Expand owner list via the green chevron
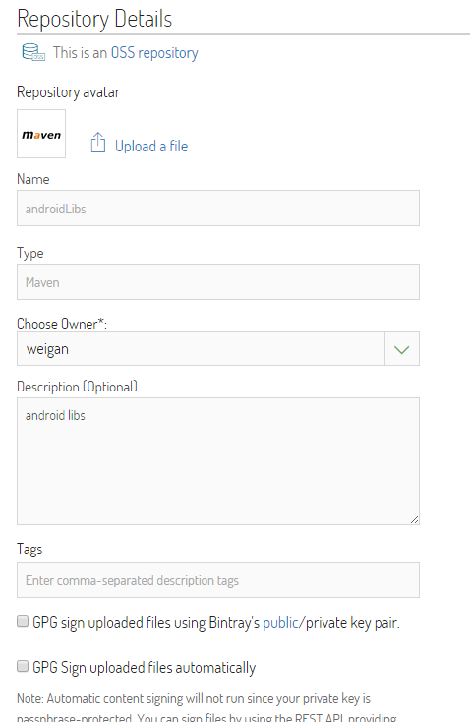 tap(402, 349)
